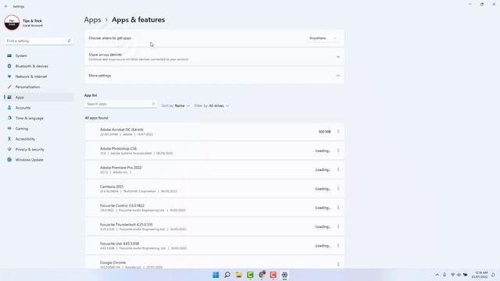
Task: Open the Filter by All drives dropdown
Action: 212,106
